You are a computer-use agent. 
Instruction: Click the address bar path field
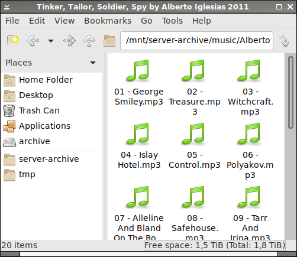196,41
